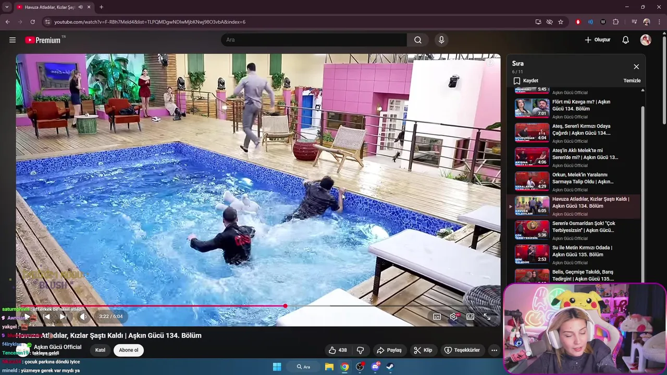Image resolution: width=667 pixels, height=375 pixels.
Task: Open Chrome three-dot menu
Action: [x=660, y=22]
